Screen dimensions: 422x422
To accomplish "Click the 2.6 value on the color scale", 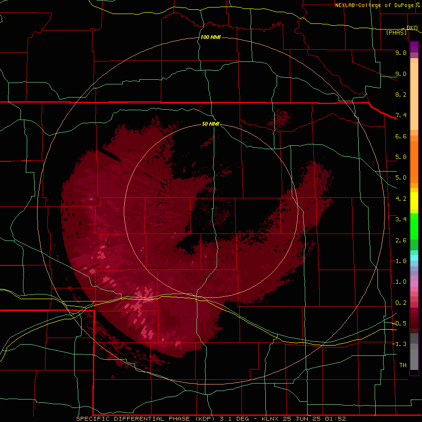I will tap(401, 241).
